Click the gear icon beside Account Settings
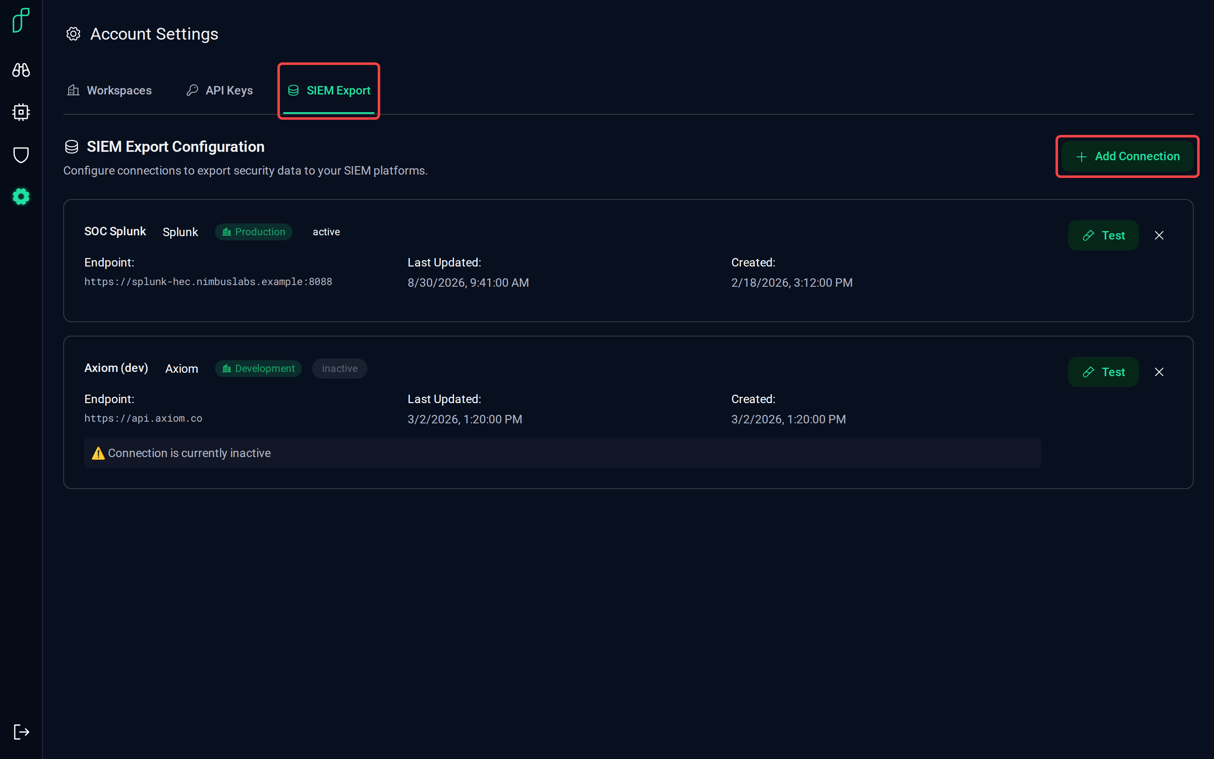The height and width of the screenshot is (759, 1214). click(73, 34)
